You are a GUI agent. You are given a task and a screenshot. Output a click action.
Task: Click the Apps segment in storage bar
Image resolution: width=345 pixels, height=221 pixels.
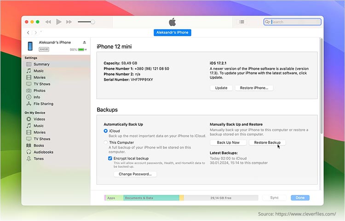(114, 198)
